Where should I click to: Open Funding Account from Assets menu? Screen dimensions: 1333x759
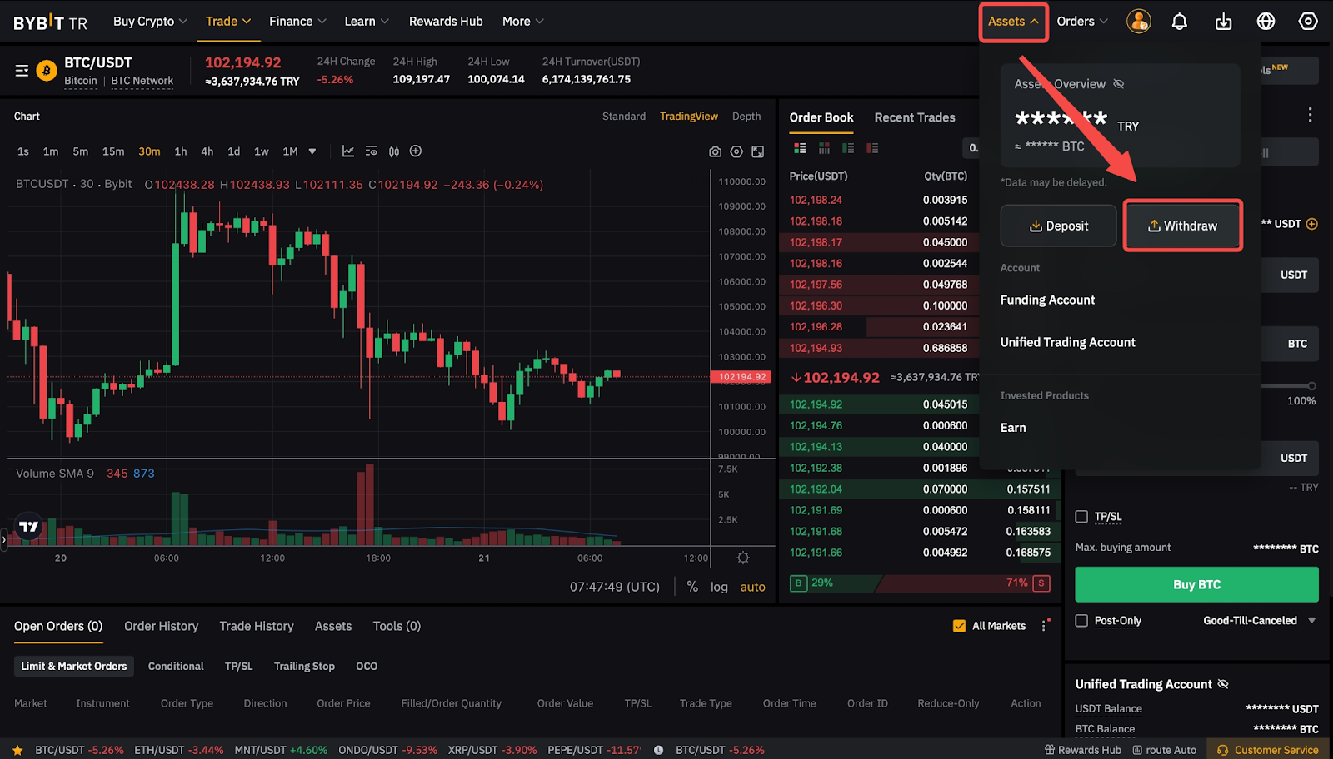pos(1047,300)
